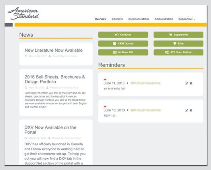211x170 pixels.
Task: Delete the June 11, 2013 reminder
Action: 191,83
